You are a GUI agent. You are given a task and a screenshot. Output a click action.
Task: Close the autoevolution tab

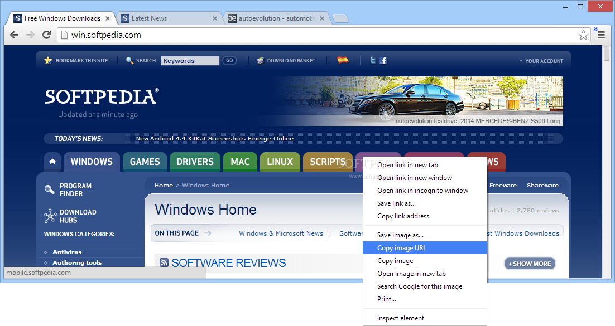pyautogui.click(x=322, y=18)
